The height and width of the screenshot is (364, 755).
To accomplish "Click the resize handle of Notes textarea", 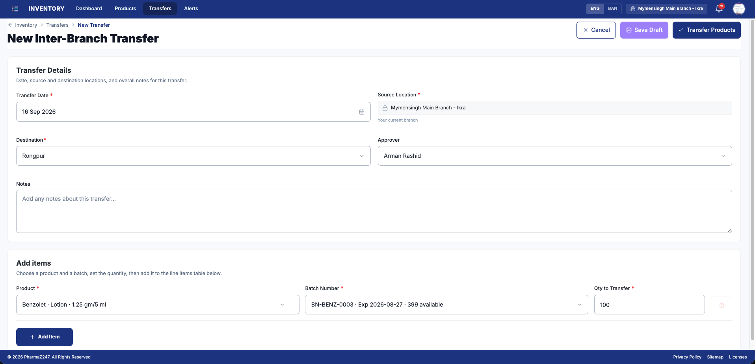I will pos(730,231).
